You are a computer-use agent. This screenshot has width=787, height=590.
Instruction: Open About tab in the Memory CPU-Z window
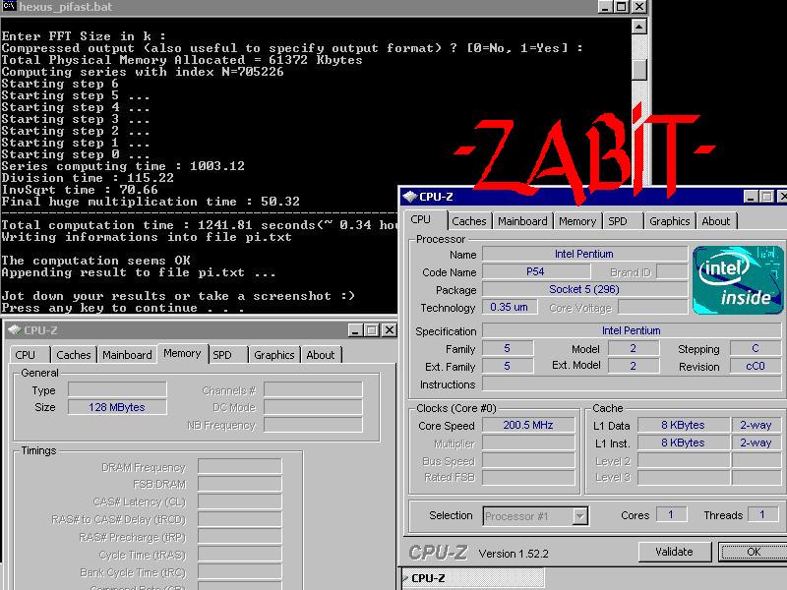tap(321, 355)
